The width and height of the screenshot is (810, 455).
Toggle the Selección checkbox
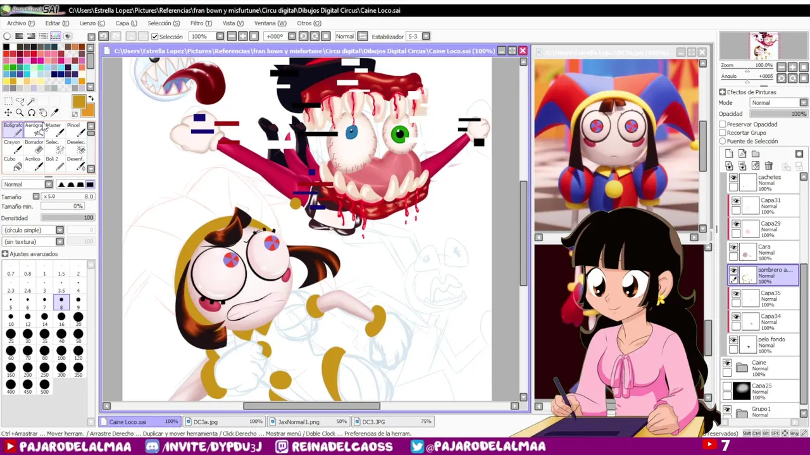tap(154, 37)
